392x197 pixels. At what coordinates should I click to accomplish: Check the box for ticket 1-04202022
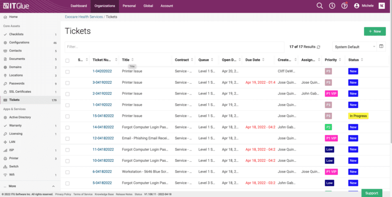67,72
